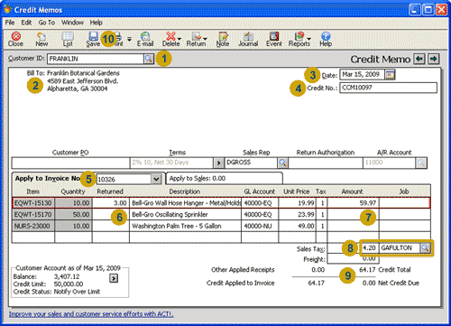
Task: Open the Date calendar picker icon
Action: [390, 74]
